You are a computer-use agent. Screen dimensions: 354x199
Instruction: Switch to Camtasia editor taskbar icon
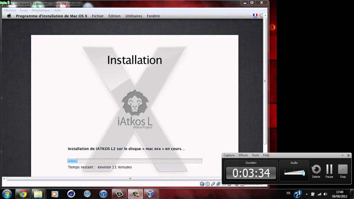pyautogui.click(x=119, y=194)
